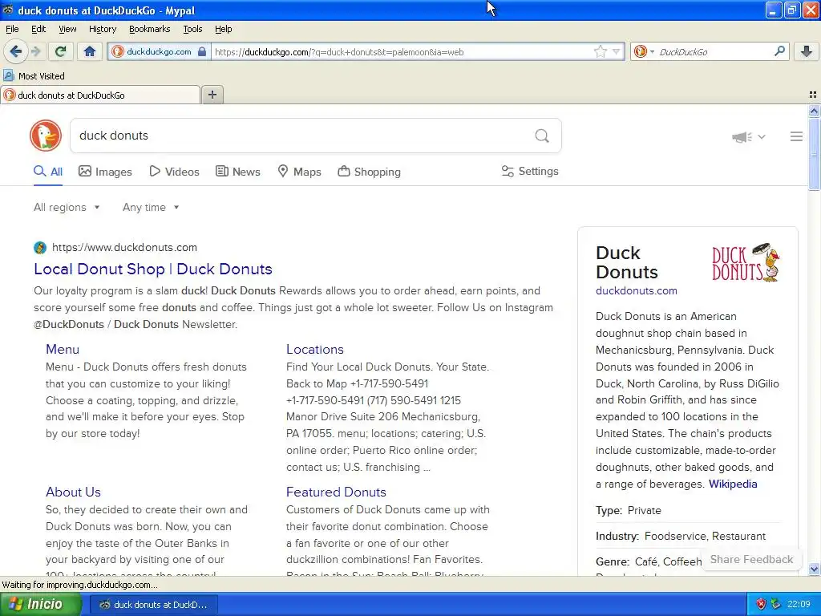Open duckdonuts.com link in info panel
This screenshot has height=616, width=821.
636,290
